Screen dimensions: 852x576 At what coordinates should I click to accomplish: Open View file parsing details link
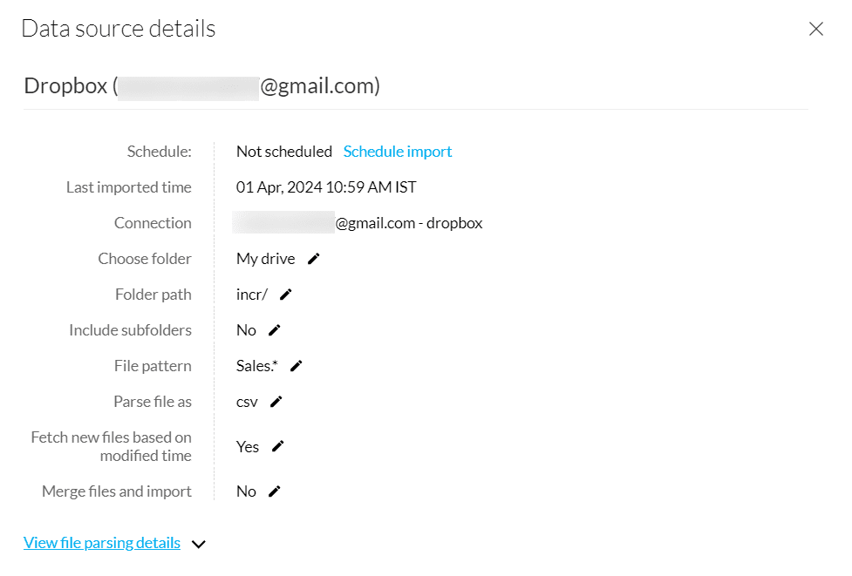click(x=102, y=543)
